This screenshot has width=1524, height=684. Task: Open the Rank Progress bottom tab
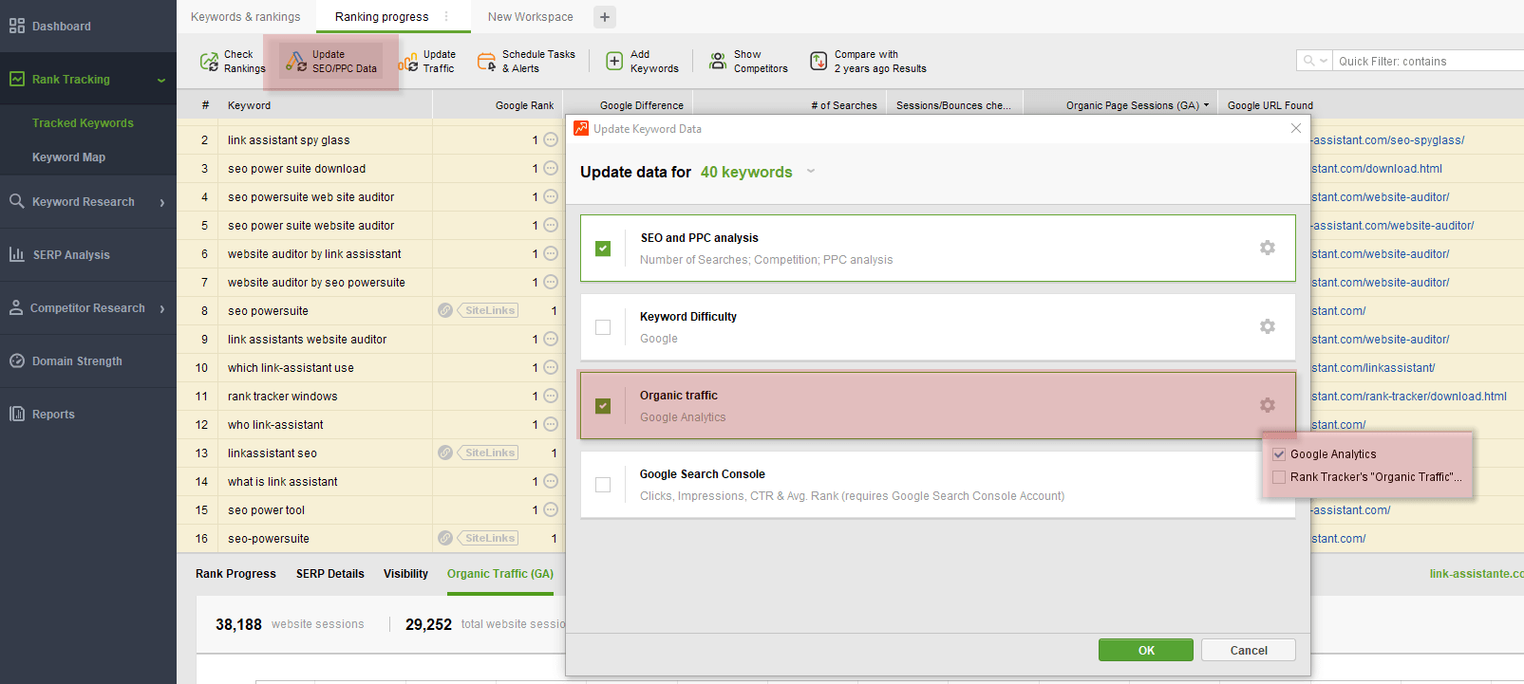coord(235,574)
